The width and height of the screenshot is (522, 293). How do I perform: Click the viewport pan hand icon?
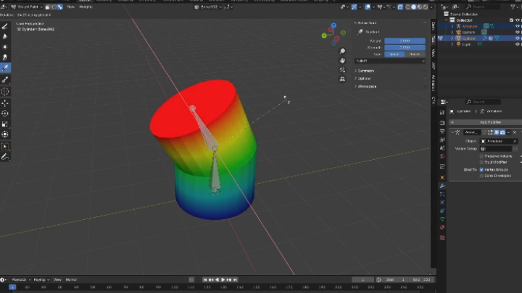[342, 61]
